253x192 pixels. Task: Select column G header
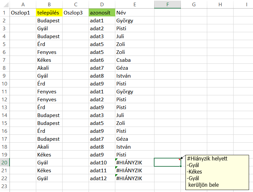pos(194,4)
